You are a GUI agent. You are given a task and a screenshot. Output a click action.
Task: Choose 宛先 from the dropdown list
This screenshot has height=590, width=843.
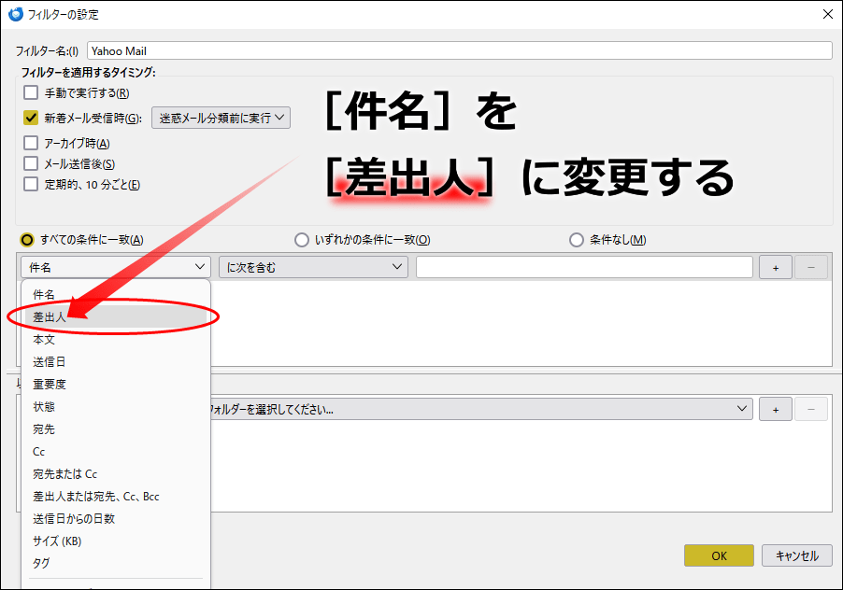pos(116,428)
